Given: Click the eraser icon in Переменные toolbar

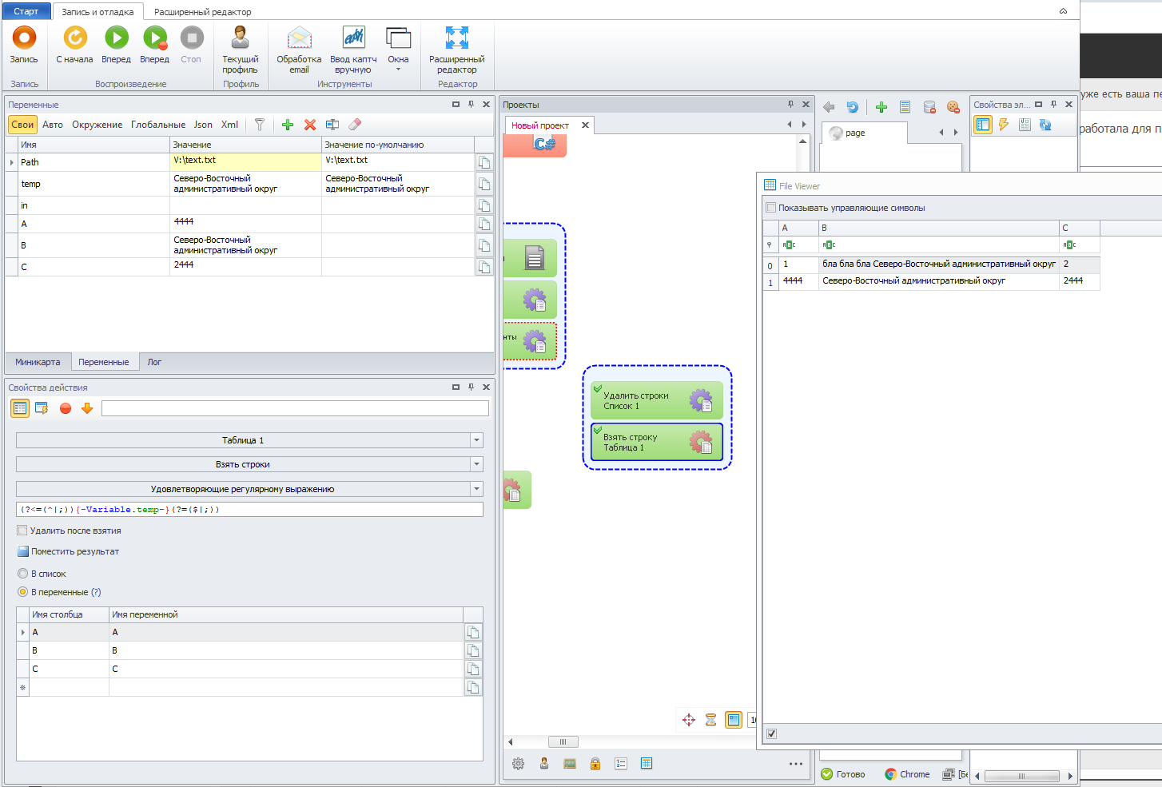Looking at the screenshot, I should click(x=355, y=125).
